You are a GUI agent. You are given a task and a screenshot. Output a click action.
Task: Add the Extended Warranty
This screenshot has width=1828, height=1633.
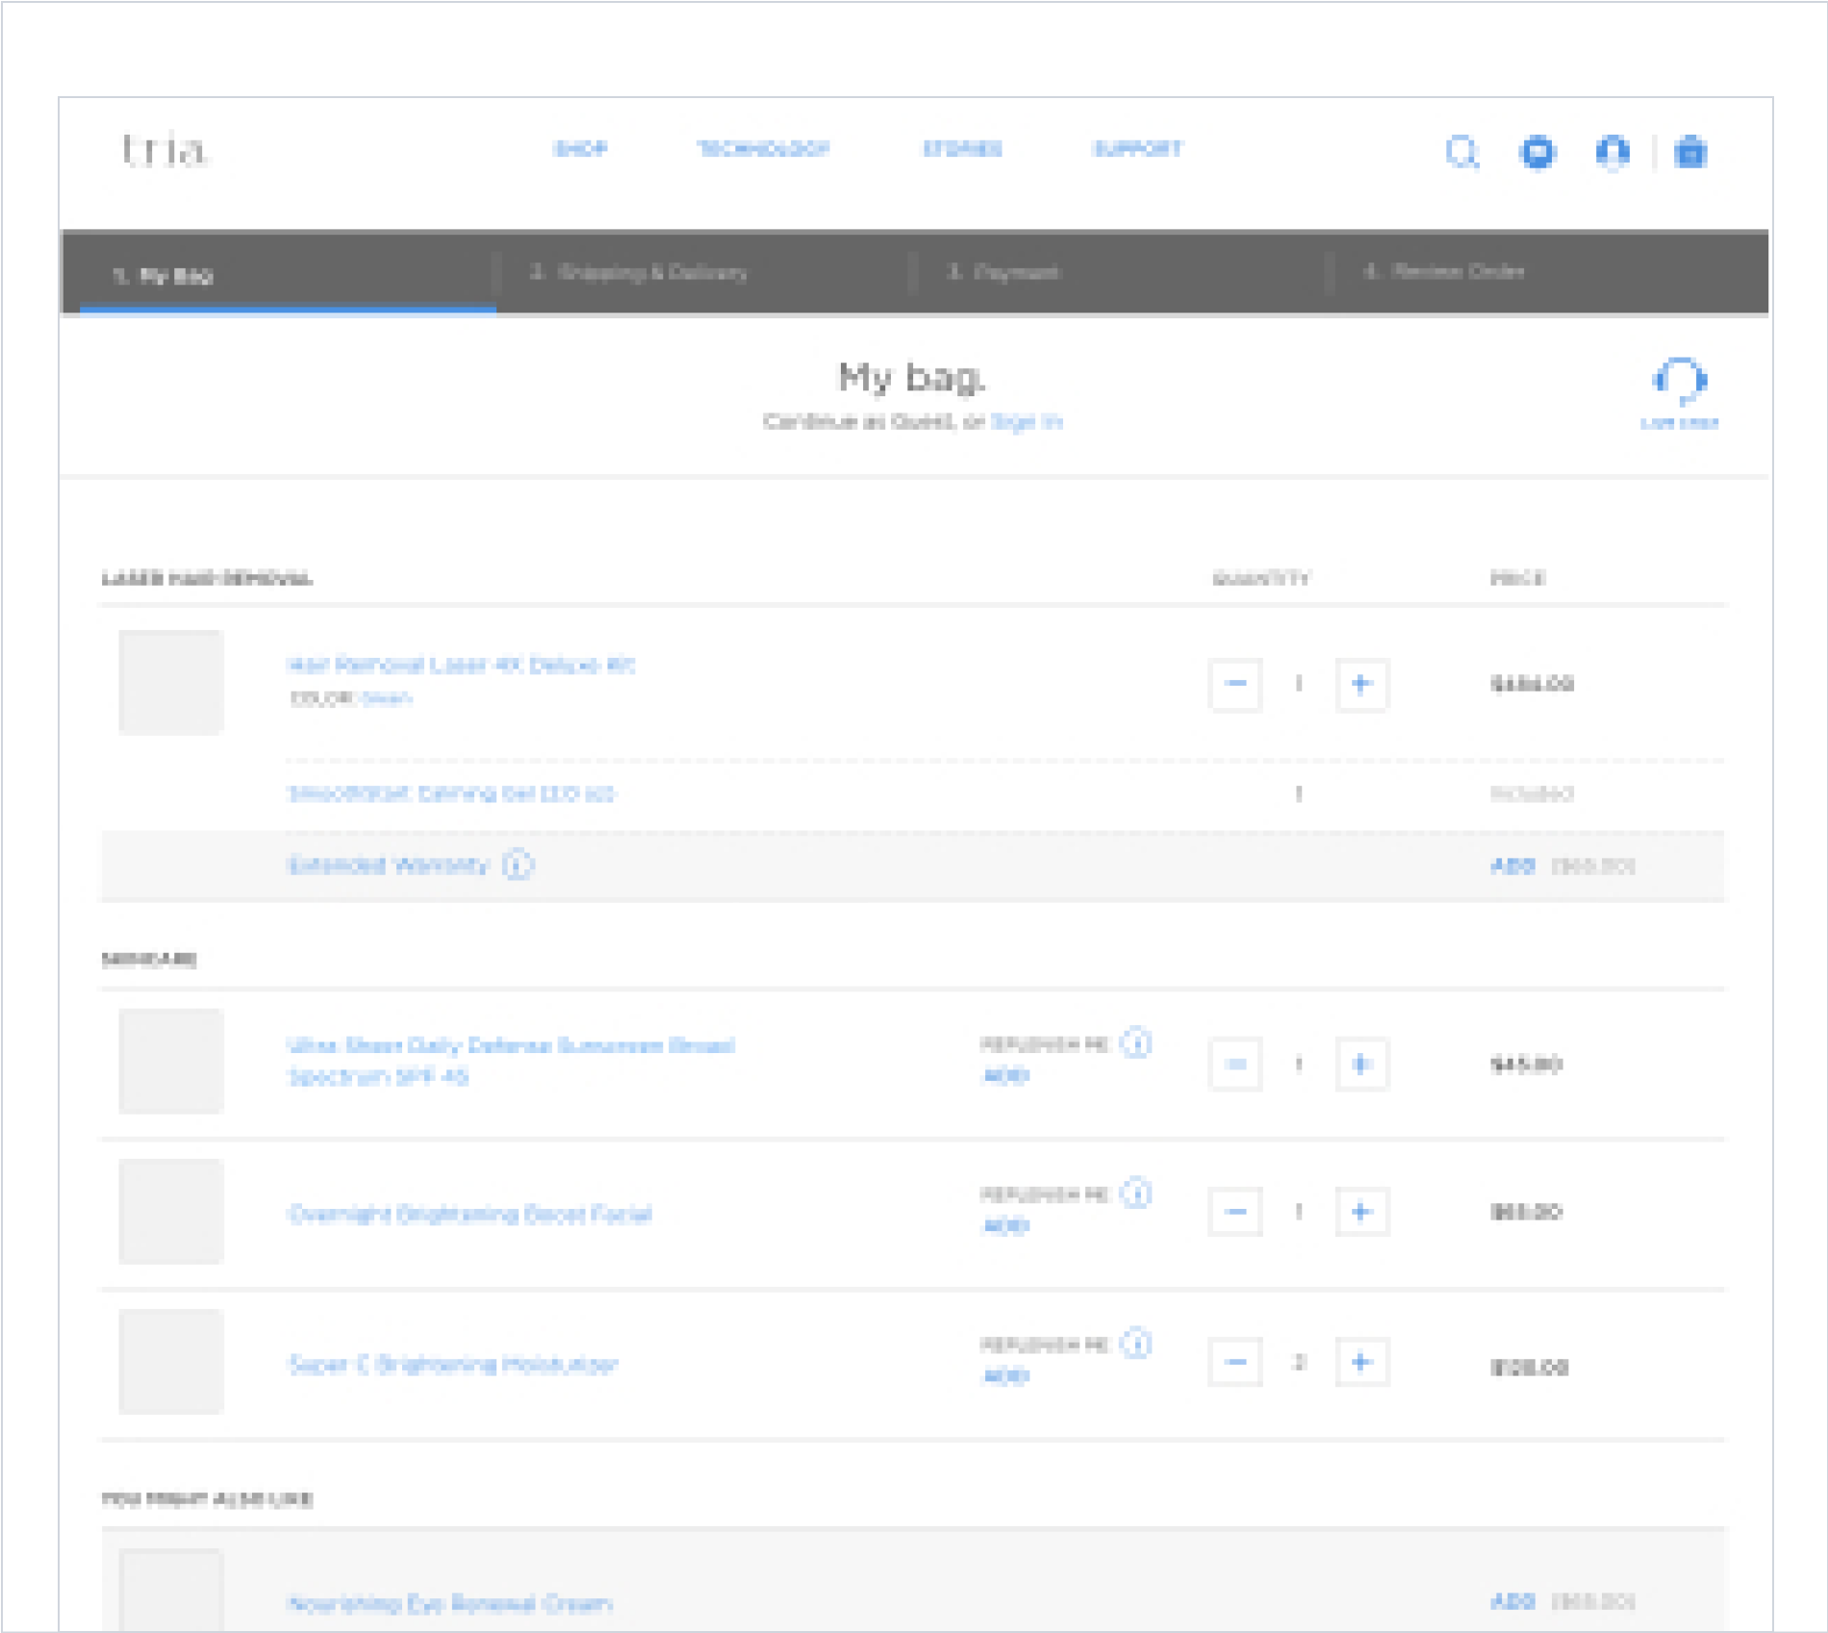[1512, 866]
